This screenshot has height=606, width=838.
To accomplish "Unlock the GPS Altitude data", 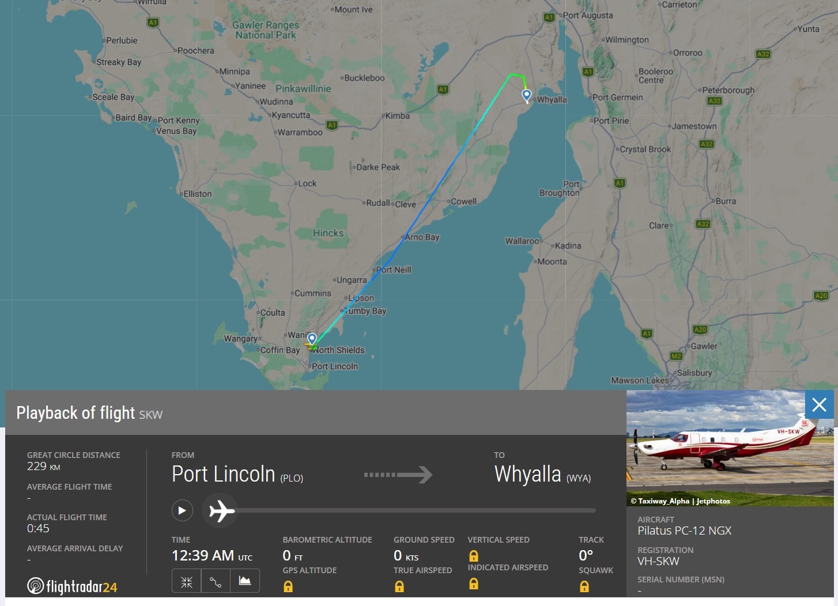I will [x=288, y=586].
